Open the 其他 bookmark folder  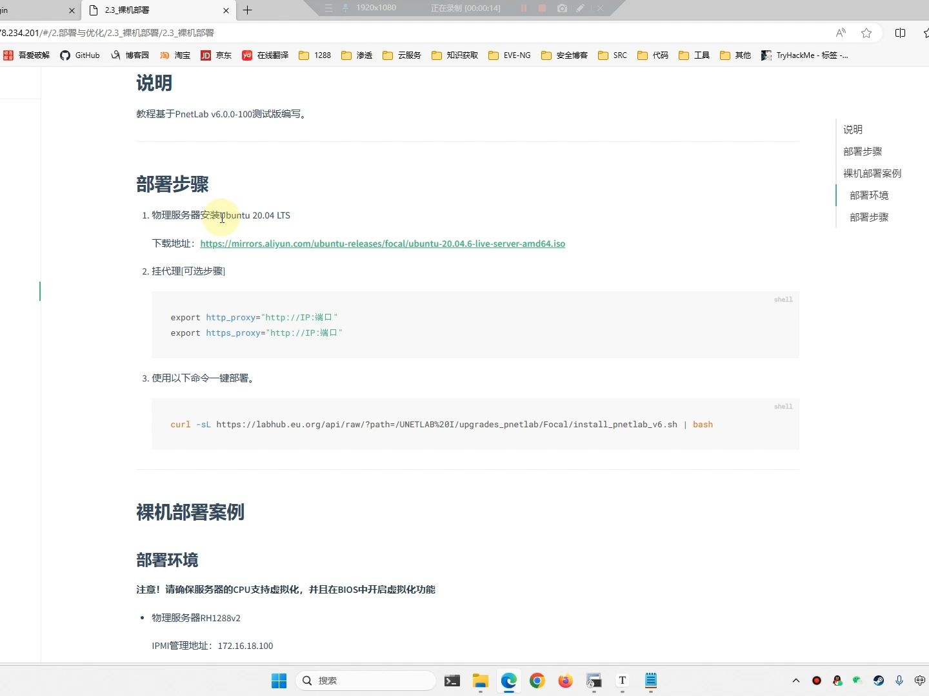[735, 55]
